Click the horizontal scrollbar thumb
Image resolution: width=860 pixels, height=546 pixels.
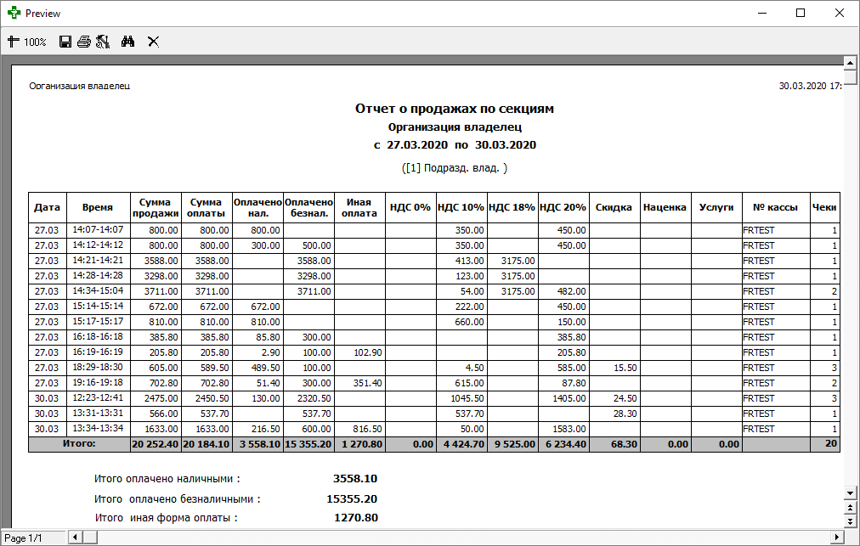point(90,538)
